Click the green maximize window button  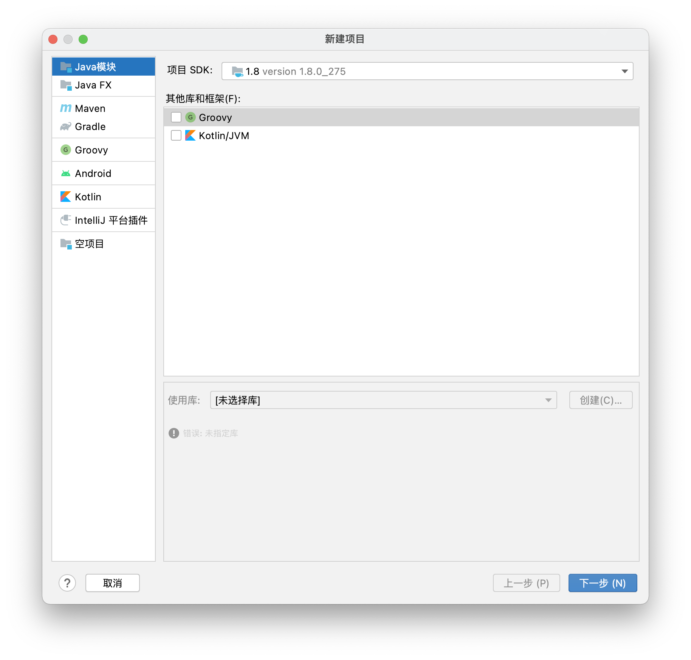(x=83, y=39)
